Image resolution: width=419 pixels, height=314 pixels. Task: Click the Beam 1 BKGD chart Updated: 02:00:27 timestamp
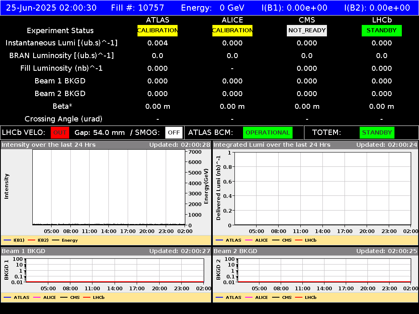180,251
